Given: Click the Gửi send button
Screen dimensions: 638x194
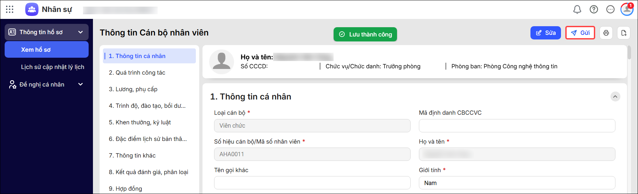Looking at the screenshot, I should (x=580, y=33).
